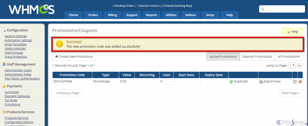Click the Value column header
This screenshot has height=126, width=308.
127,75
